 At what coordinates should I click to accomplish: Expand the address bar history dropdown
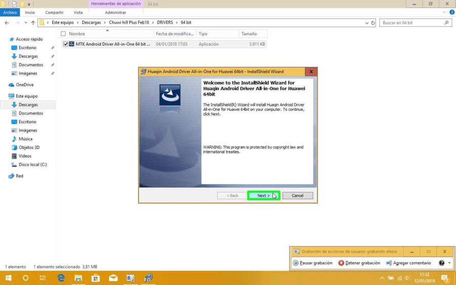tap(366, 23)
